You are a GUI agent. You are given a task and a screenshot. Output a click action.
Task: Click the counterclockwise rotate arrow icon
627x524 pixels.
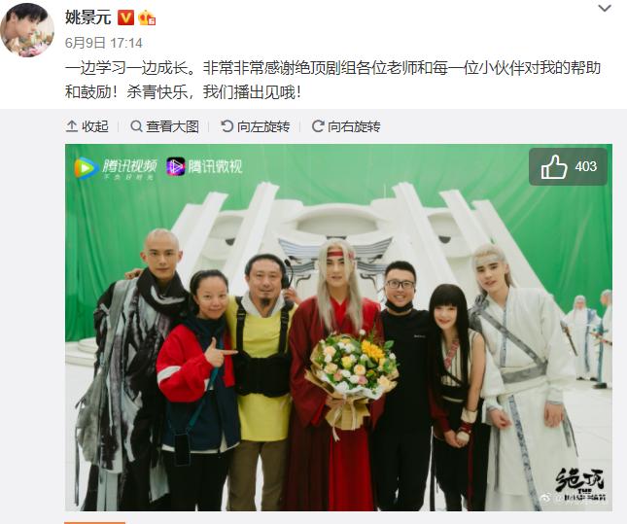click(x=226, y=126)
